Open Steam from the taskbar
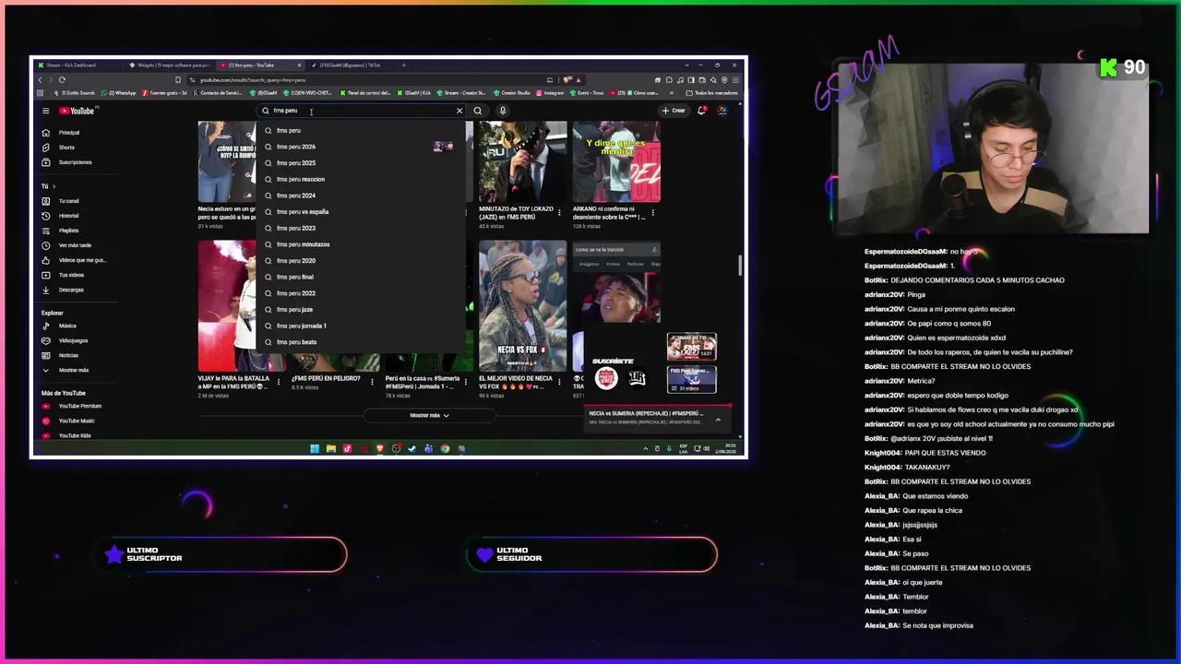 (x=412, y=449)
